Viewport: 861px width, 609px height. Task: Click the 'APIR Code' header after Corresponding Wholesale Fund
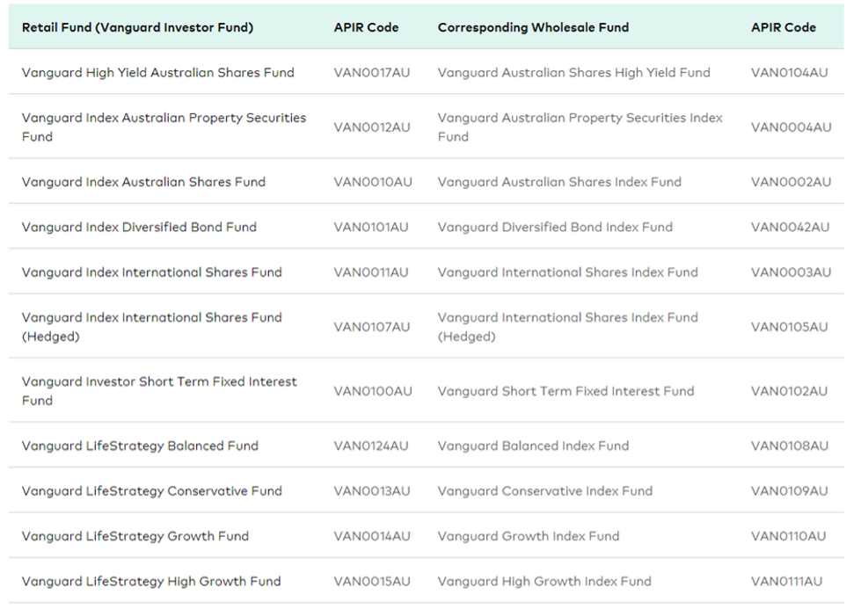[784, 27]
